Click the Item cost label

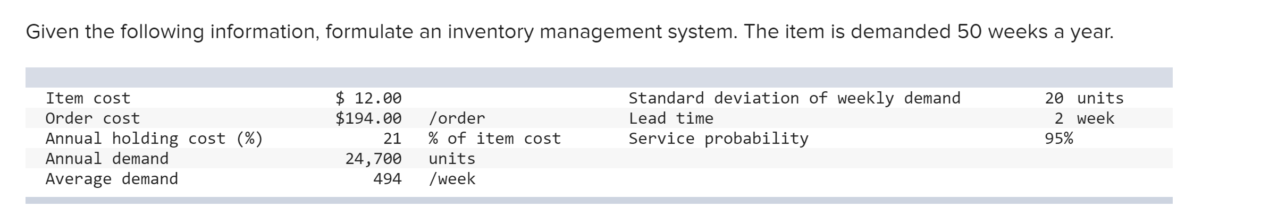click(88, 98)
